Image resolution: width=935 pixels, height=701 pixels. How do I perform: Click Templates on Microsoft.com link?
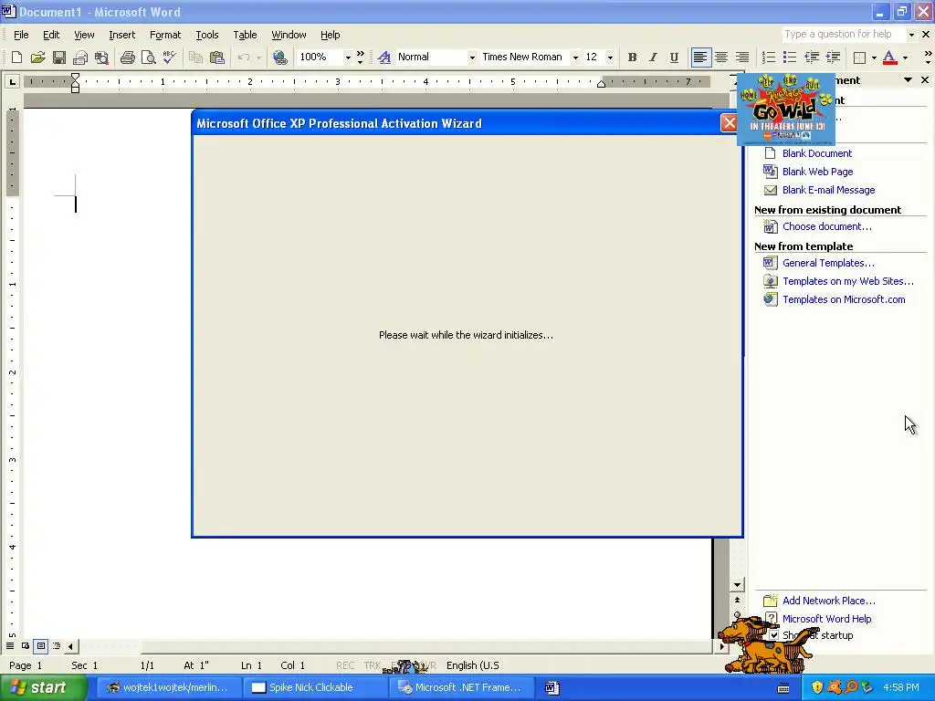click(x=844, y=299)
